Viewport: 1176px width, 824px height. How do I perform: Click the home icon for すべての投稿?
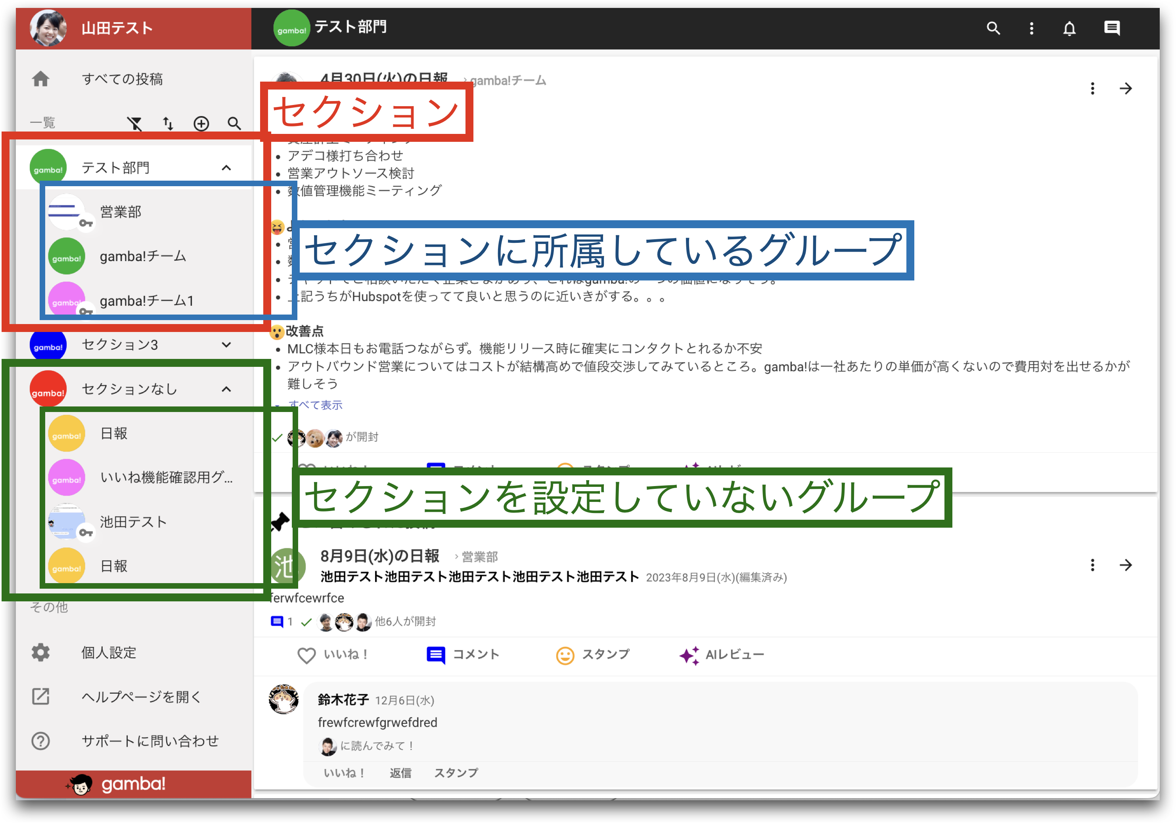40,79
